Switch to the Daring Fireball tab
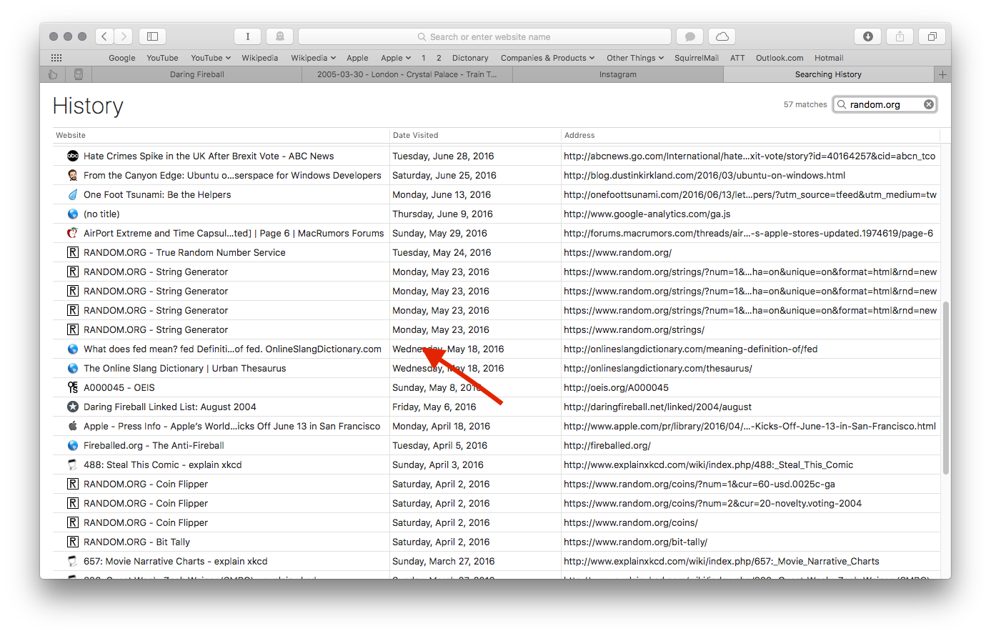The height and width of the screenshot is (636, 991). tap(197, 74)
